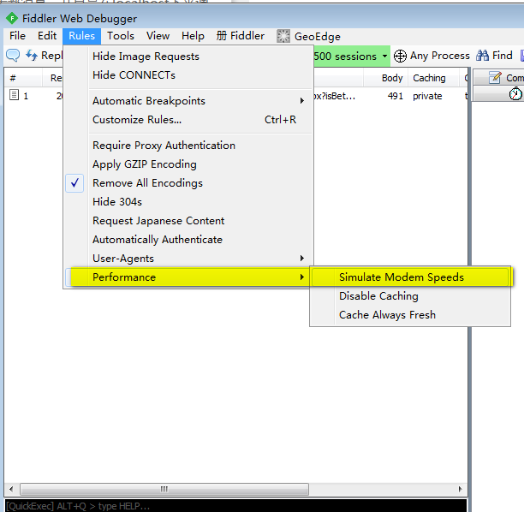Click session 1 document icon

14,95
